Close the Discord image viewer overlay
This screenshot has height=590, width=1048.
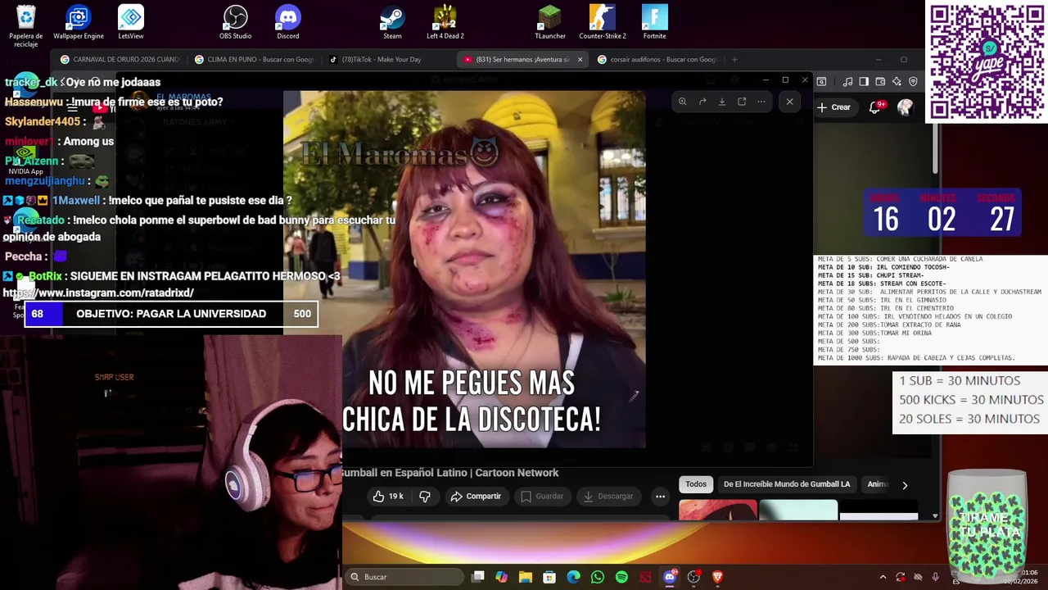(789, 102)
